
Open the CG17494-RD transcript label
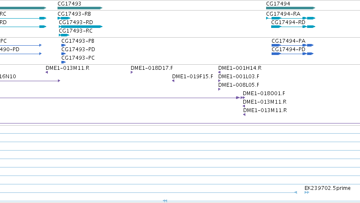[288, 22]
